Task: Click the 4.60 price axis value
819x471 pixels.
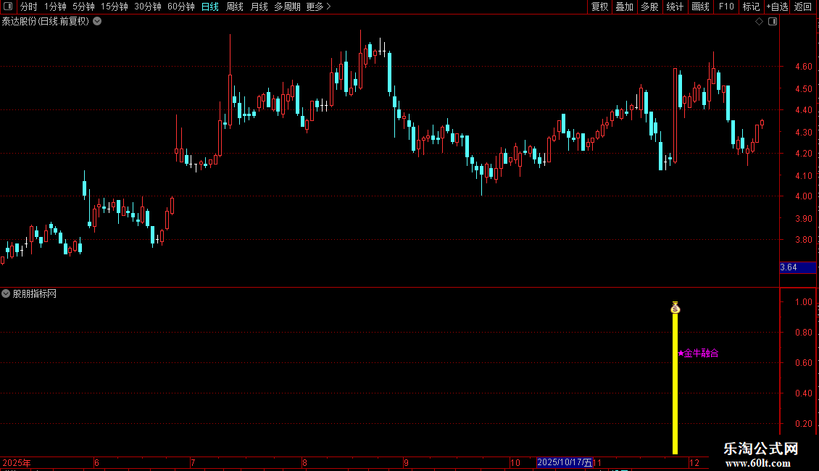Action: pyautogui.click(x=803, y=67)
